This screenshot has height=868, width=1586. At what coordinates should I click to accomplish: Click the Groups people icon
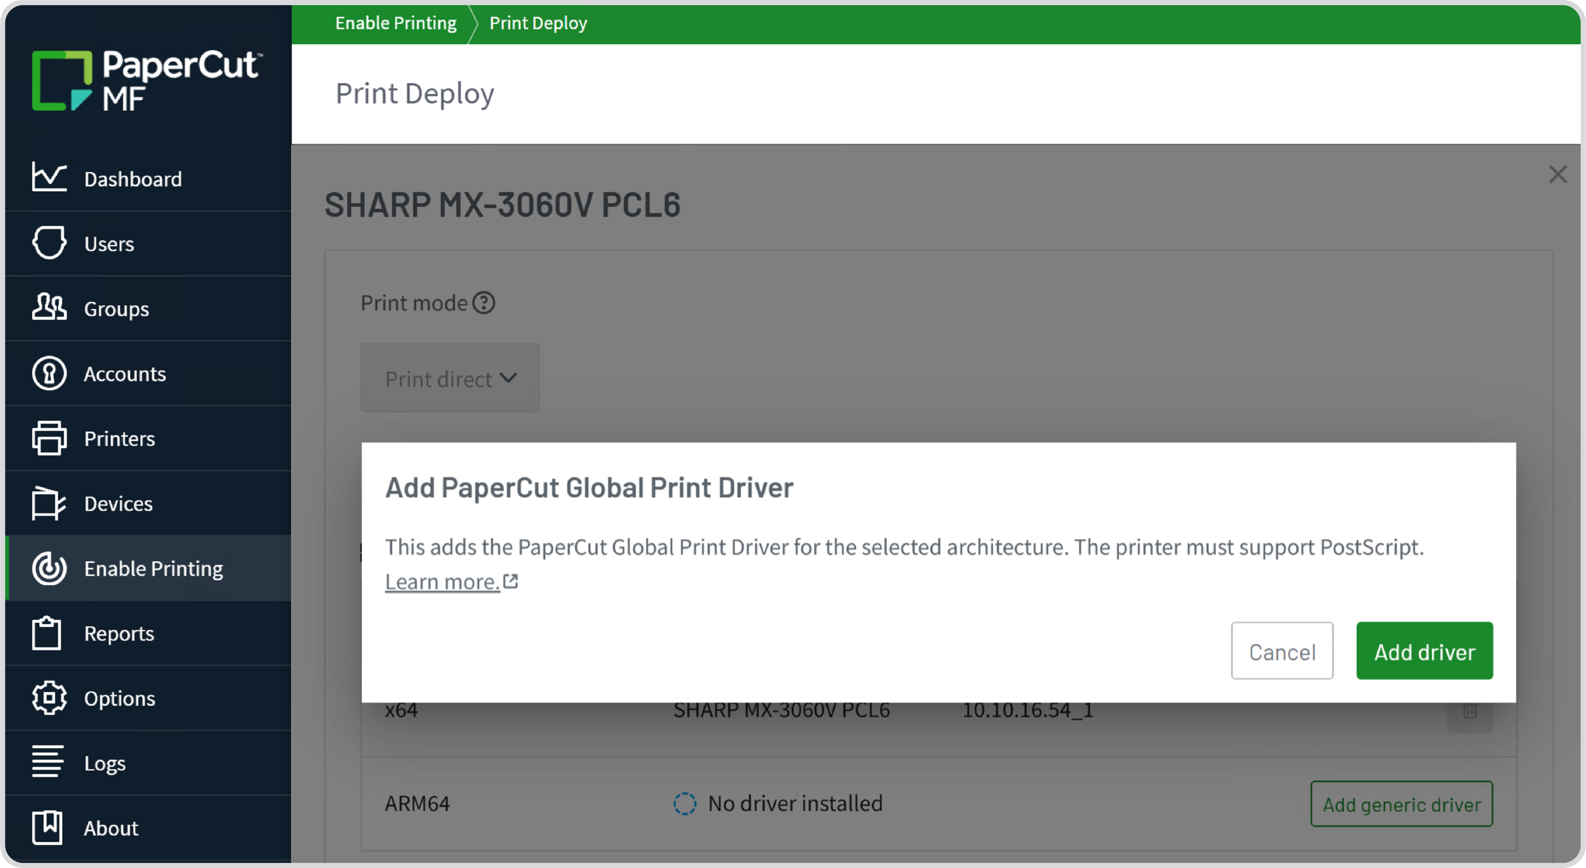pos(49,307)
